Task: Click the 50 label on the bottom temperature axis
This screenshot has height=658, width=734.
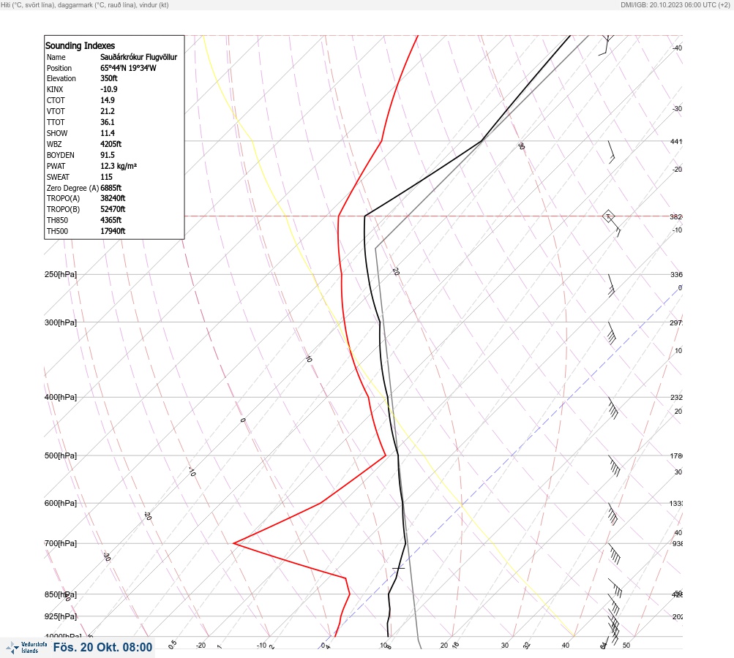Action: (626, 646)
